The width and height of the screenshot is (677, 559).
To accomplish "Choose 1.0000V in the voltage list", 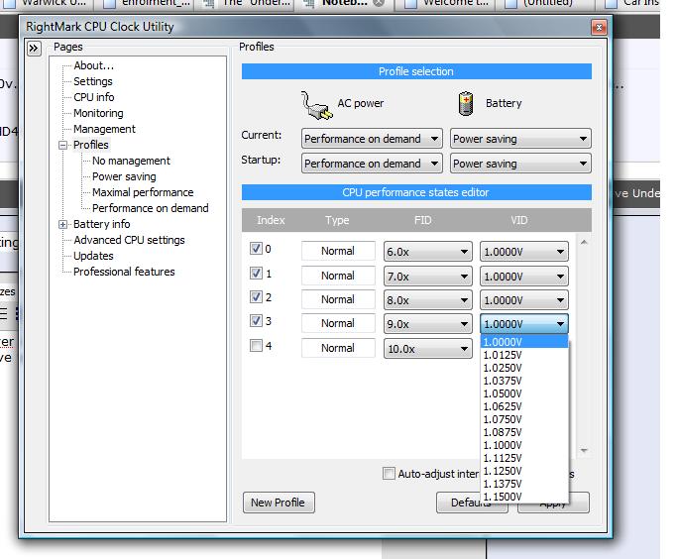I will pyautogui.click(x=524, y=342).
